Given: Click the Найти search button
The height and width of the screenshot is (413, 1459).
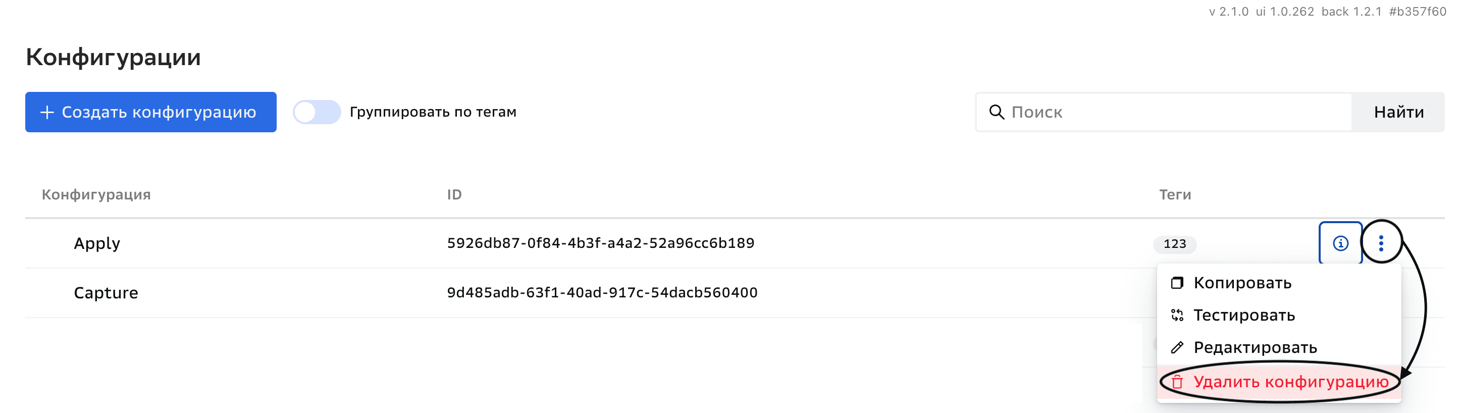Looking at the screenshot, I should (1398, 112).
